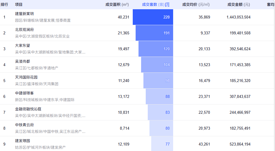The image size is (275, 151).
Task: Open the 北辰观澜府 project link
Action: 24,30
